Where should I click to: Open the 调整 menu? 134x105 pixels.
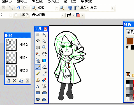tap(38, 1)
